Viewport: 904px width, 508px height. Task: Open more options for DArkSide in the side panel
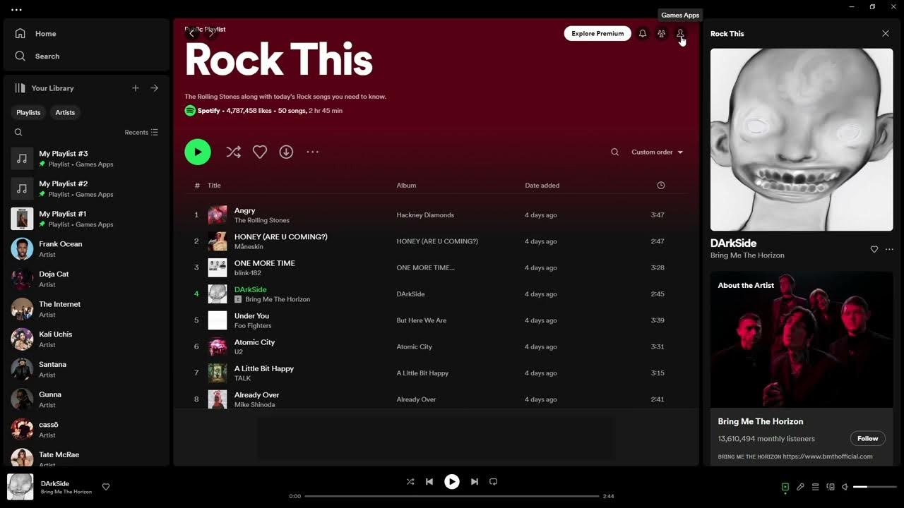pos(889,249)
